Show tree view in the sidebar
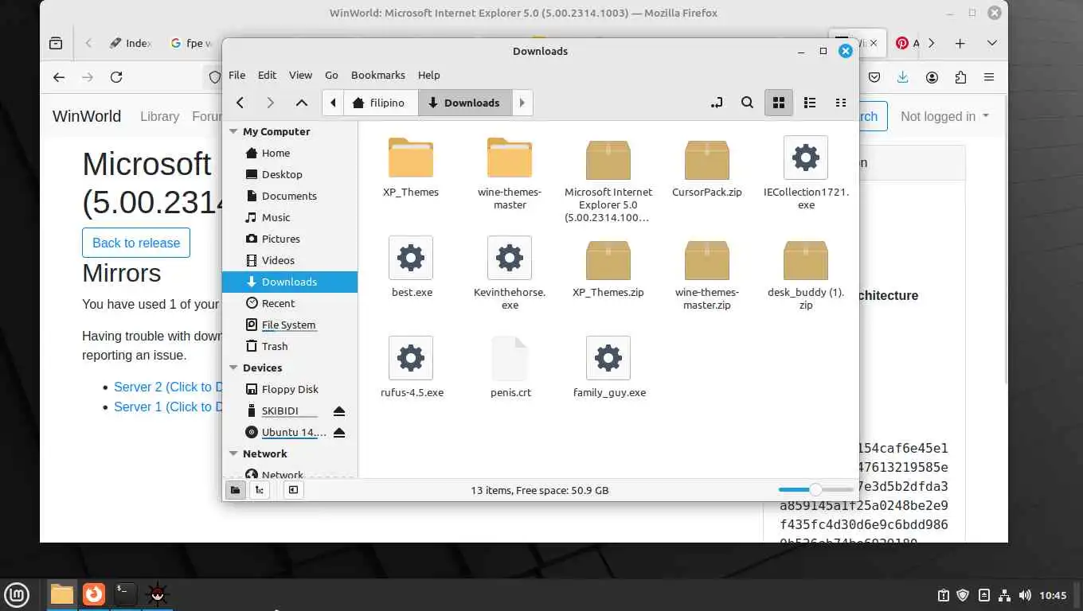This screenshot has height=611, width=1083. point(259,490)
